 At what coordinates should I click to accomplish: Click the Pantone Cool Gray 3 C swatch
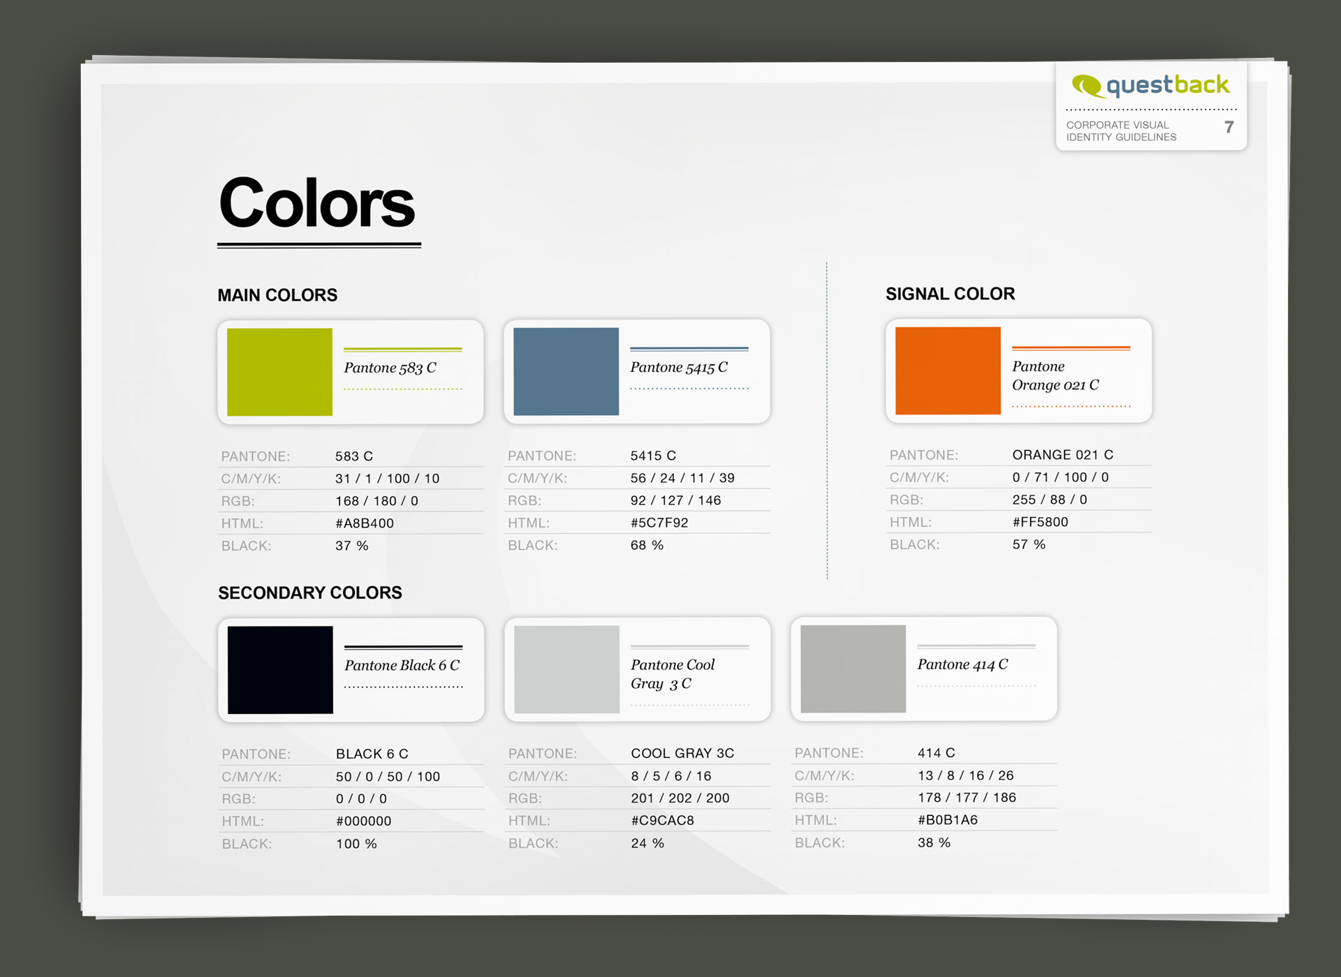[566, 669]
